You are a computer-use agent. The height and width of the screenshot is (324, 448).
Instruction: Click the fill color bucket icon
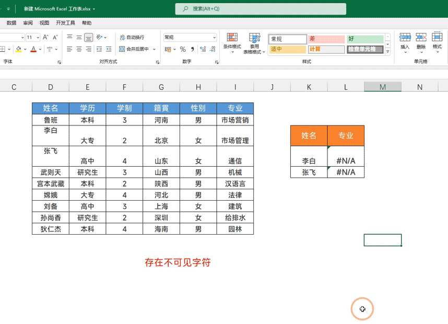coord(19,49)
